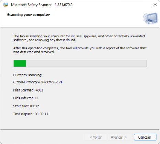160x144 pixels.
Task: Close the Safety Scanner window
Action: point(155,5)
